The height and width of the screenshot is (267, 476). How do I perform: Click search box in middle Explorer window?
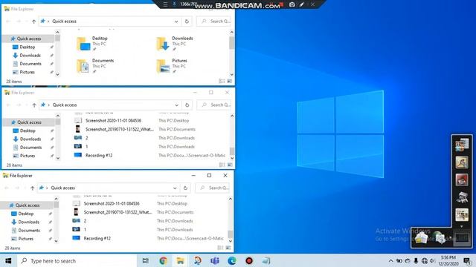[x=214, y=105]
